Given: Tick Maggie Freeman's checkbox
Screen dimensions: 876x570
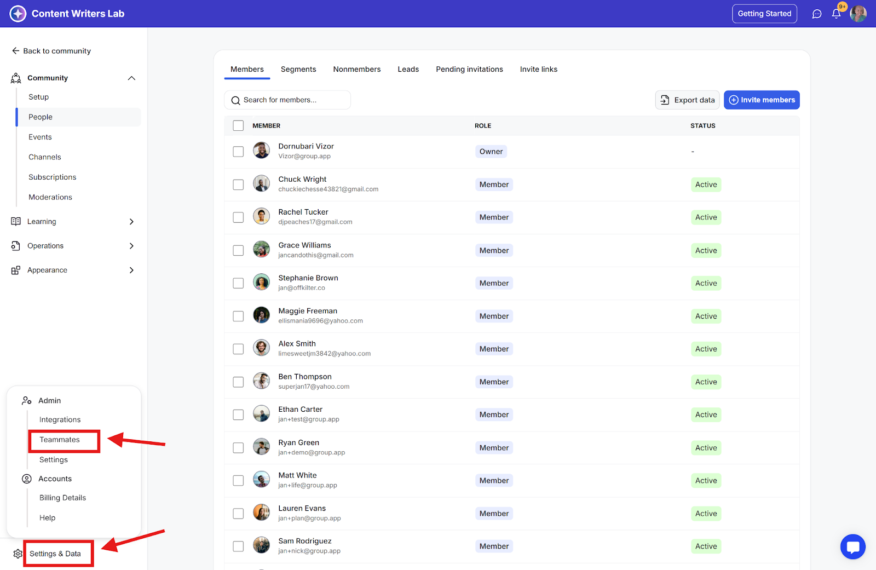Looking at the screenshot, I should tap(238, 316).
